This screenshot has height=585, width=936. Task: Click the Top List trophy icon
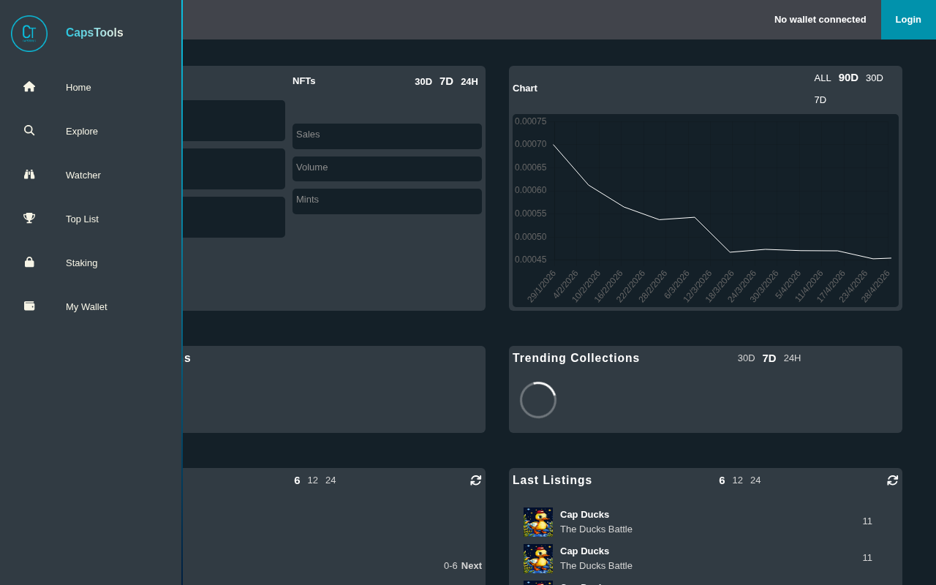click(29, 219)
